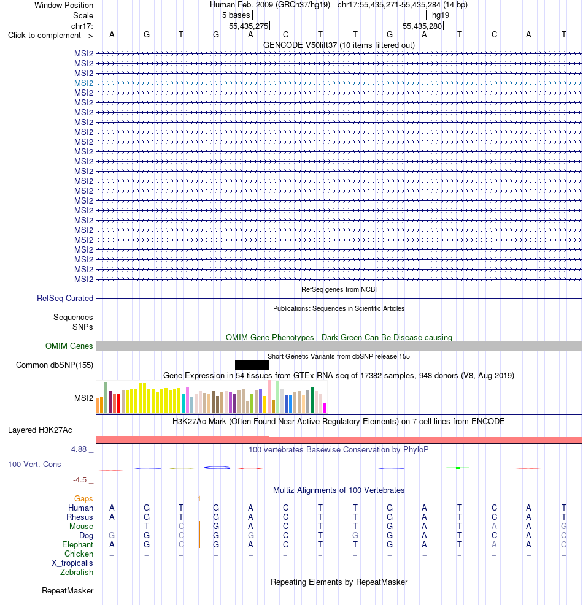Viewport: 583px width, 605px height.
Task: Click the 'hg19' label beside the scale bar
Action: 441,15
